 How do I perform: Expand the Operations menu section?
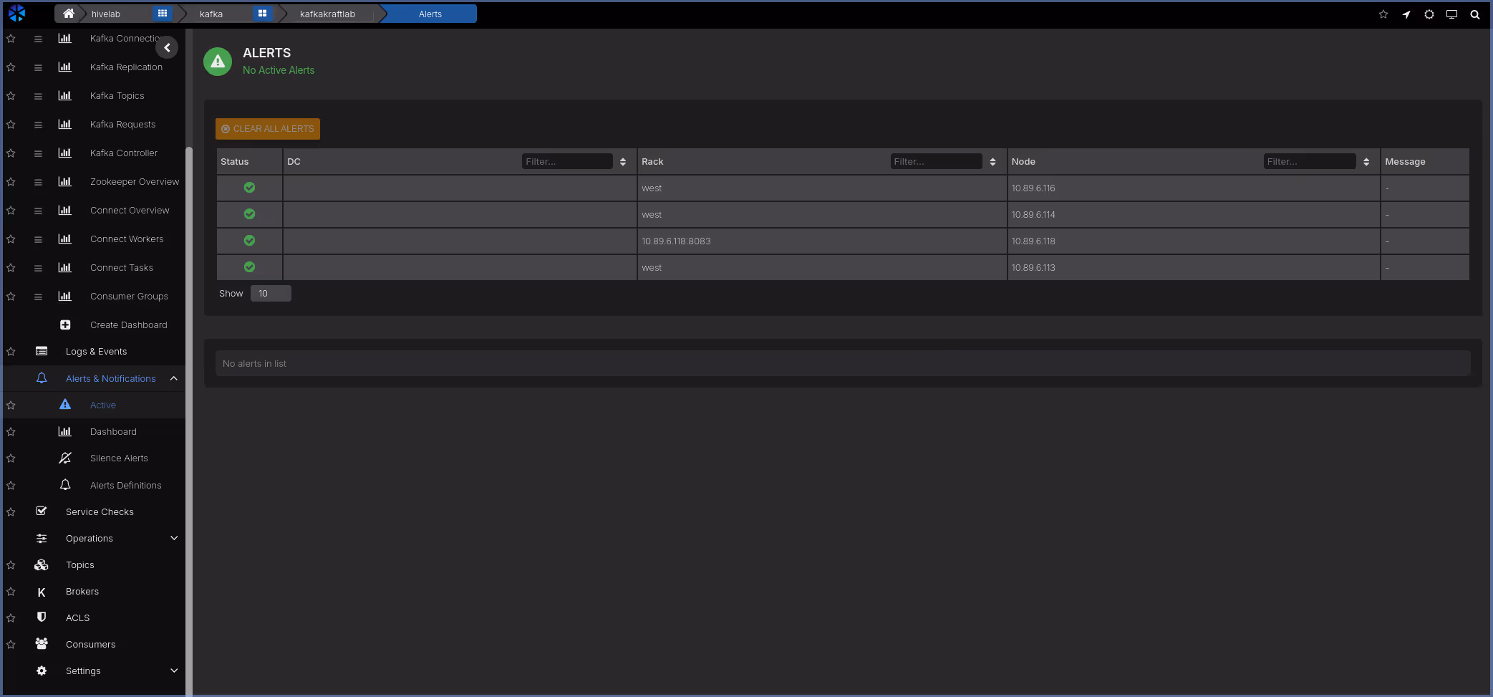click(x=174, y=539)
